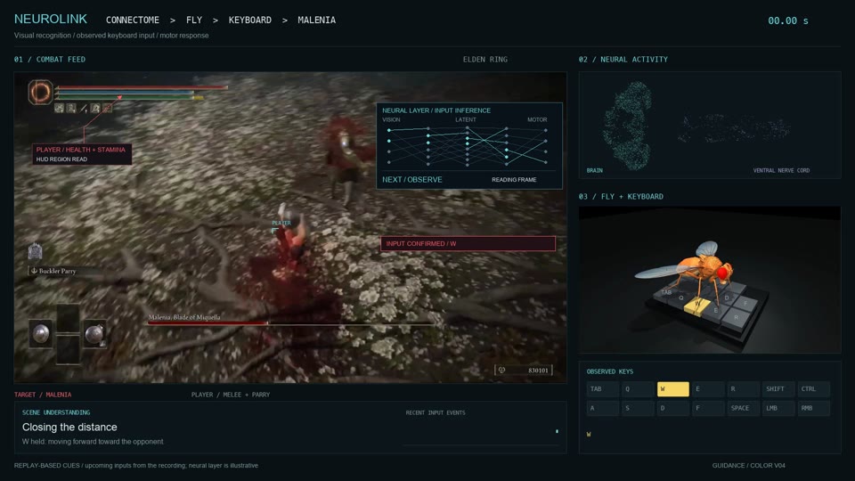This screenshot has height=481, width=855.
Task: Click the second status buff icon
Action: point(71,109)
